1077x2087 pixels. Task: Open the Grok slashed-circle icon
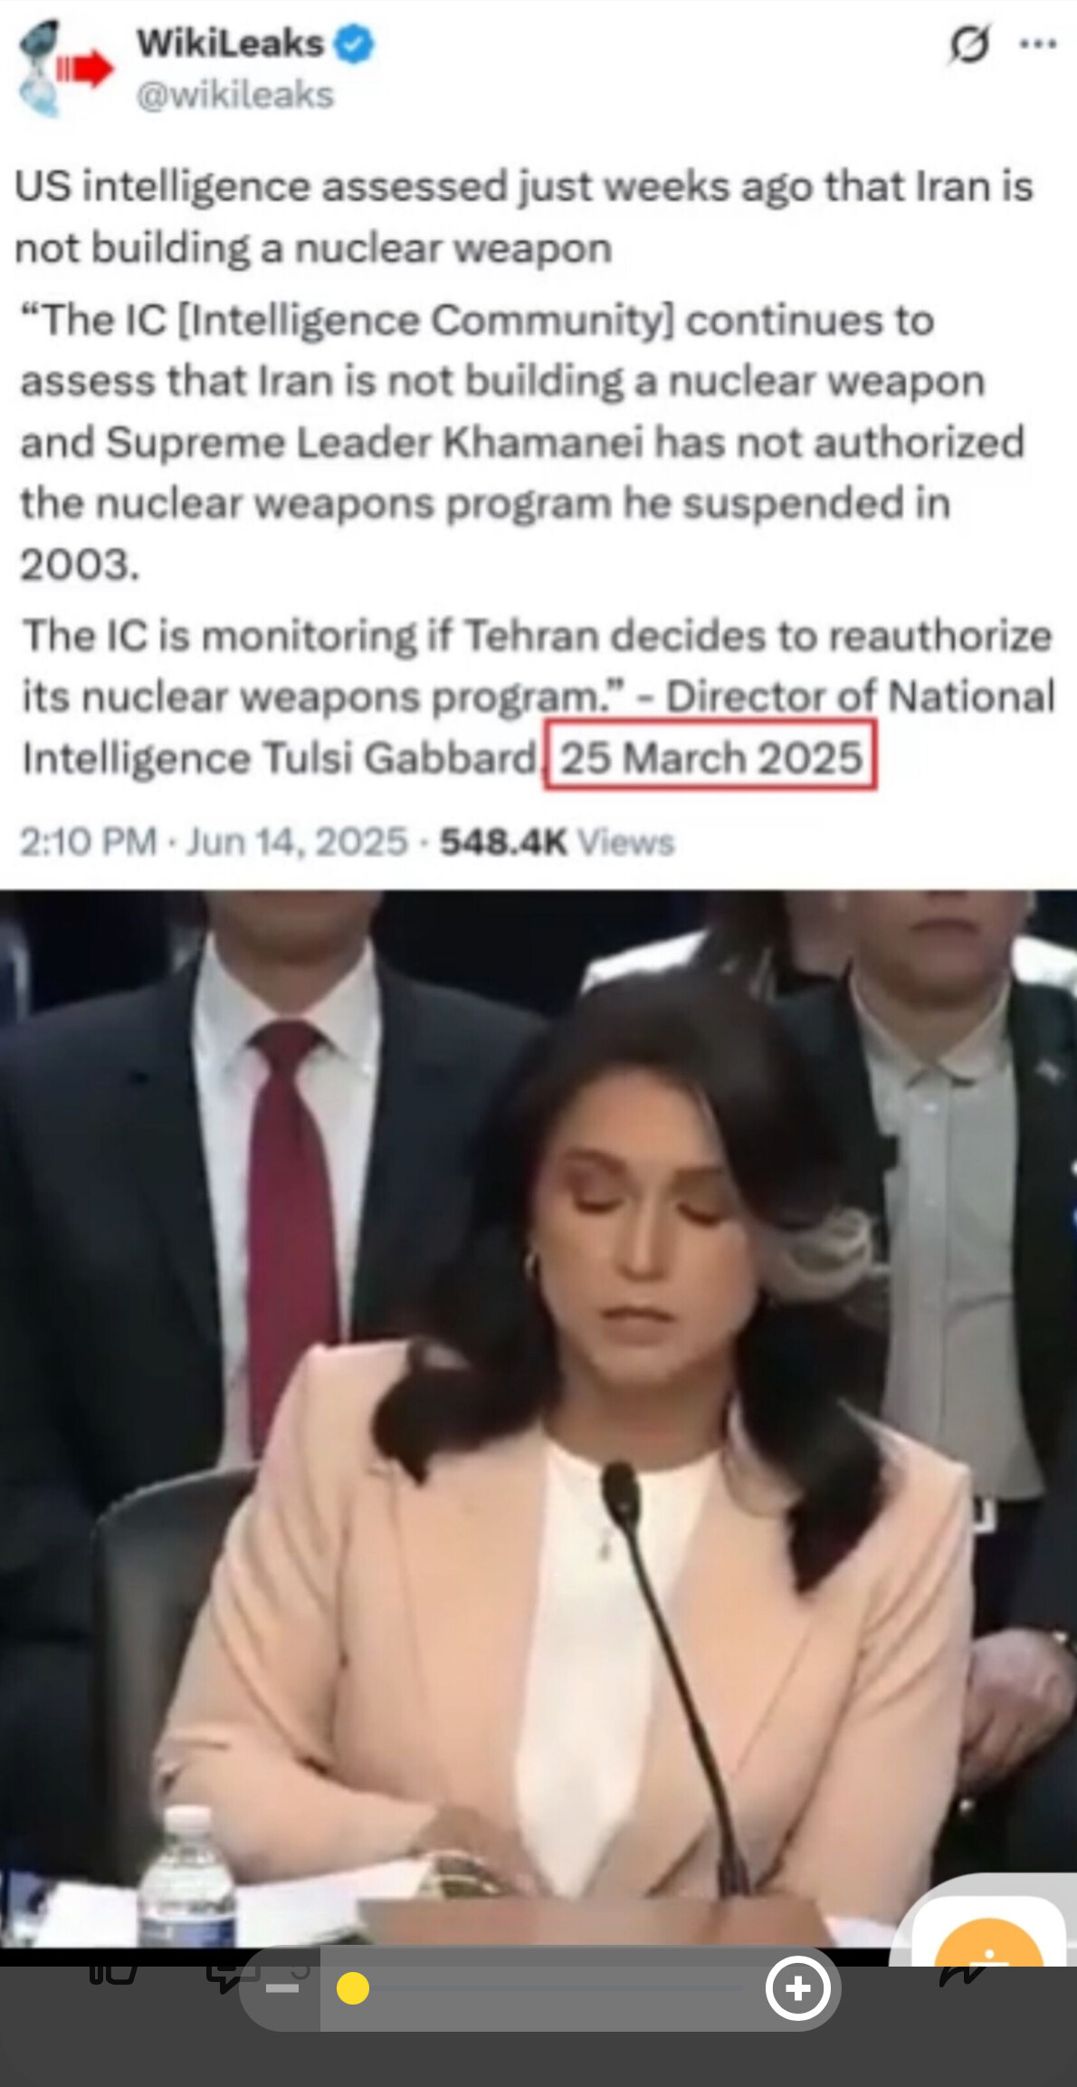point(969,43)
